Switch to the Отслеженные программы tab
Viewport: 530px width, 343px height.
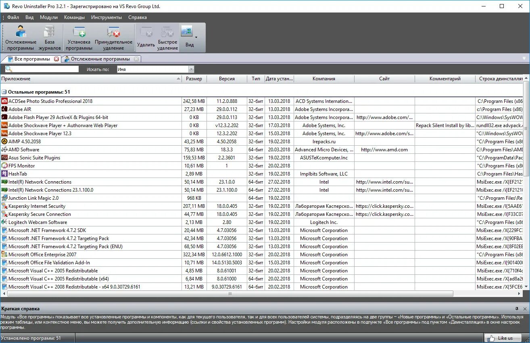[100, 59]
